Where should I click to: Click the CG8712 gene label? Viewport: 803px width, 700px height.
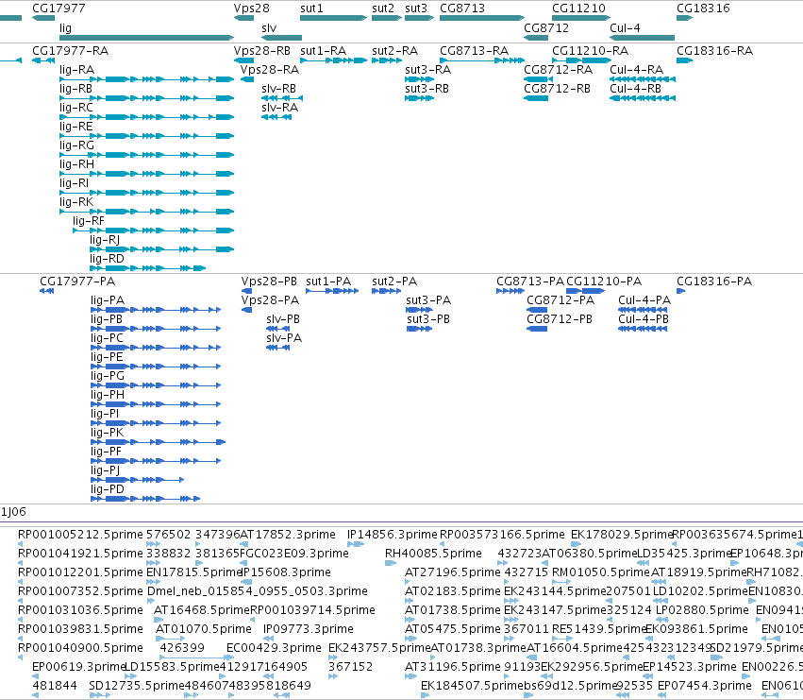[x=546, y=27]
